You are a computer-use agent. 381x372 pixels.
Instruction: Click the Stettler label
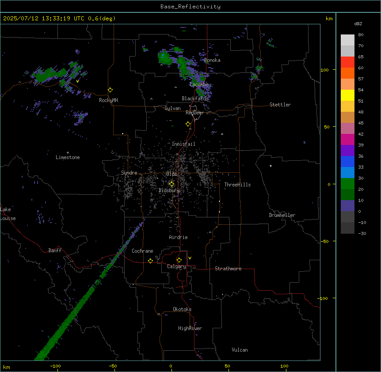[x=280, y=105]
